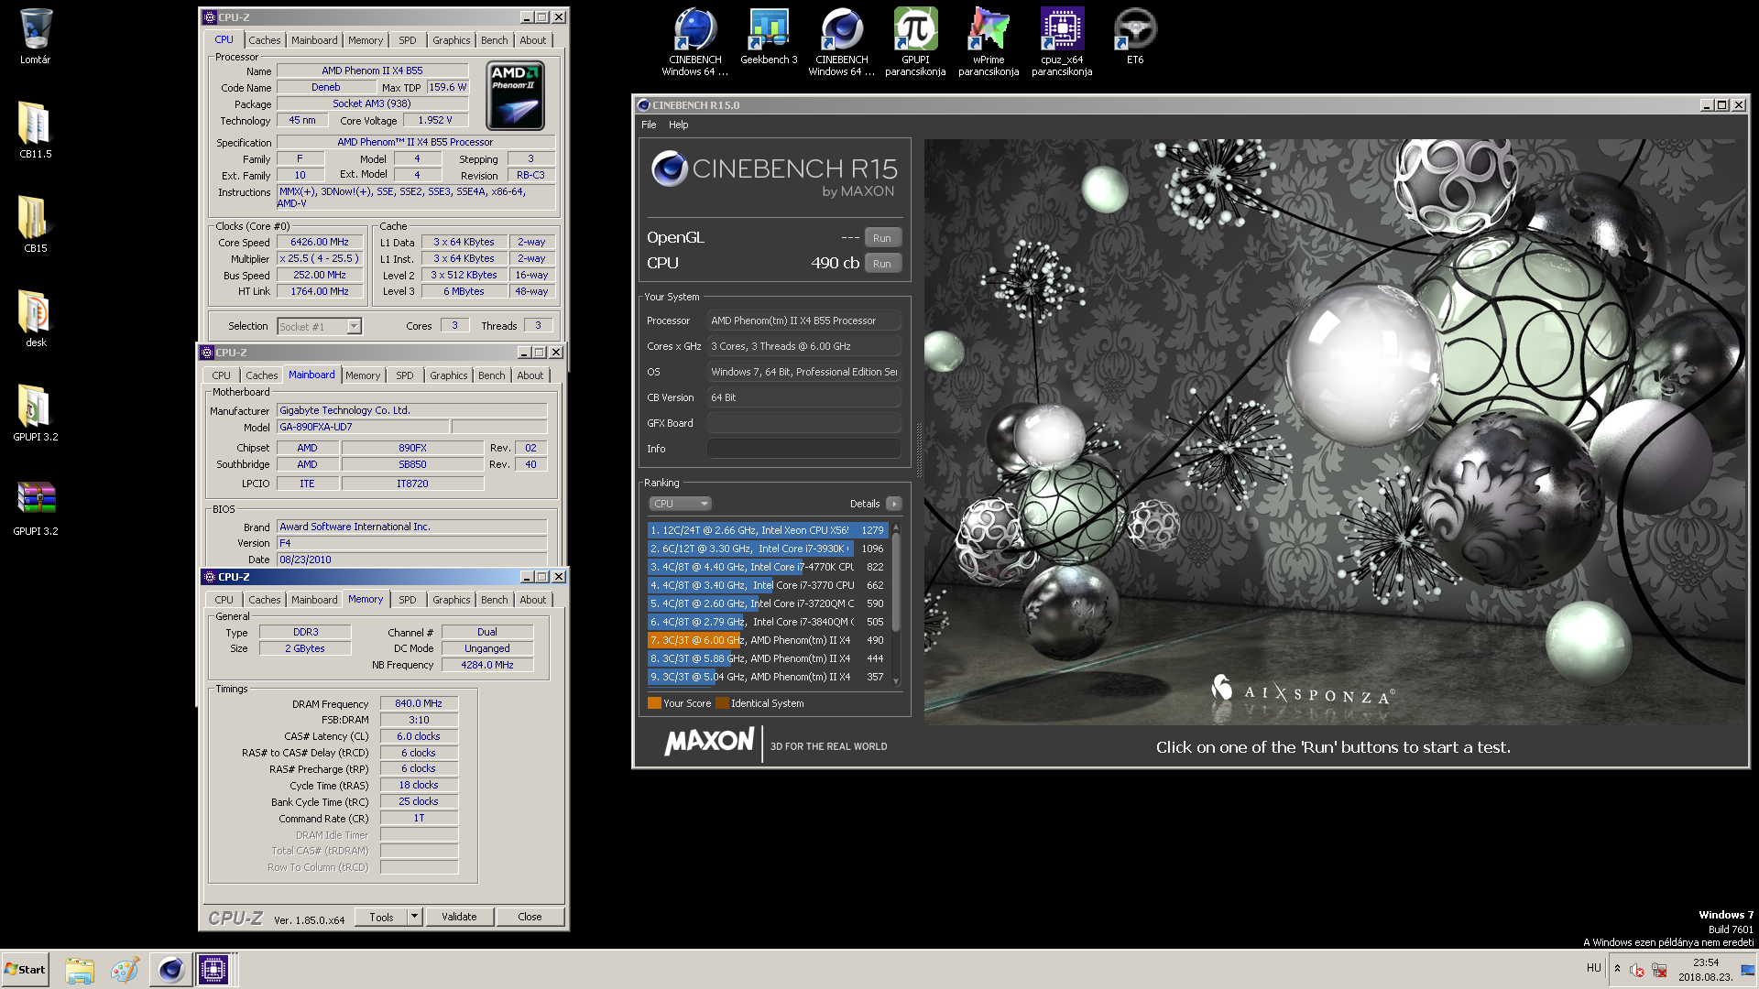Open Socket #1 selection dropdown
Image resolution: width=1759 pixels, height=989 pixels.
click(320, 327)
